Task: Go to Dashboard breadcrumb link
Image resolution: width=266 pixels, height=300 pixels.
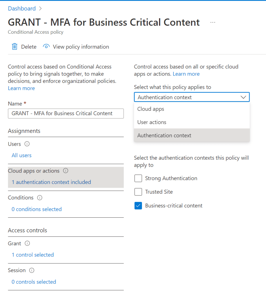Action: coord(22,8)
